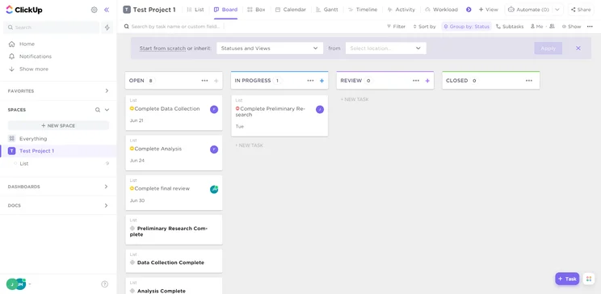Add task to In Progress column with plus
Screen dimensions: 601x294
pos(322,81)
